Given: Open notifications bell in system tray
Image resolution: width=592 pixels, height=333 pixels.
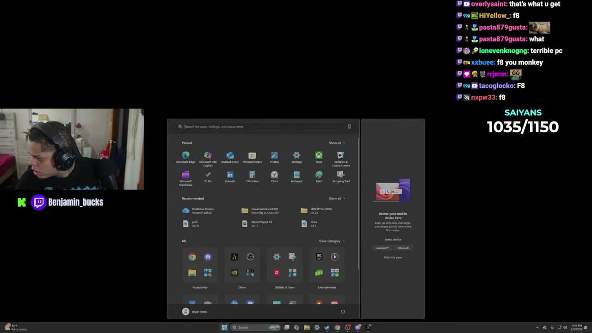Looking at the screenshot, I should (586, 327).
